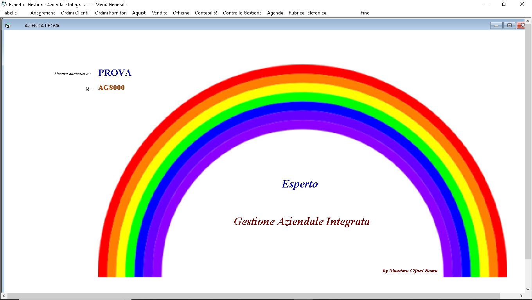This screenshot has height=300, width=532.
Task: Open the Rubrica Telefonica menu
Action: pyautogui.click(x=307, y=13)
